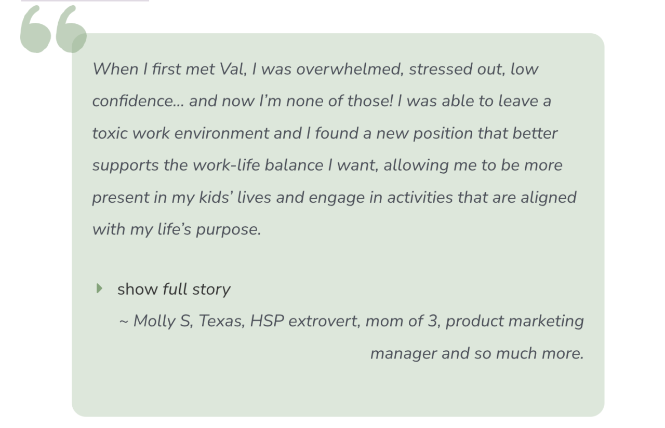Click the purple line above the quote icon
The image size is (665, 428).
[85, 1]
